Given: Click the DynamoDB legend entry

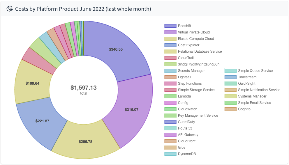Looking at the screenshot, I should [x=187, y=154].
